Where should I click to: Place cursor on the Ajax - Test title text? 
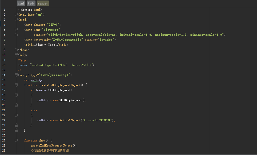coord(45,45)
